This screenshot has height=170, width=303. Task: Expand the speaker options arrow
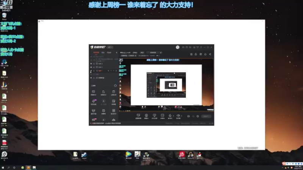[x=181, y=116]
